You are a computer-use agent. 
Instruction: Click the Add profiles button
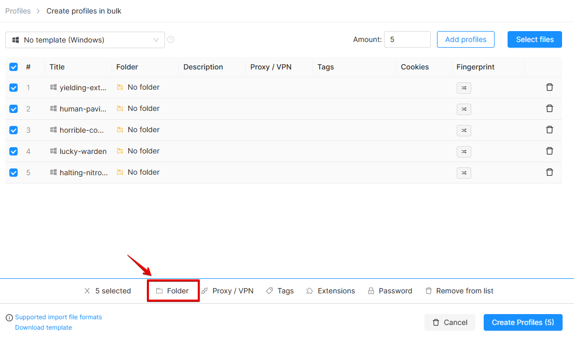click(x=466, y=39)
